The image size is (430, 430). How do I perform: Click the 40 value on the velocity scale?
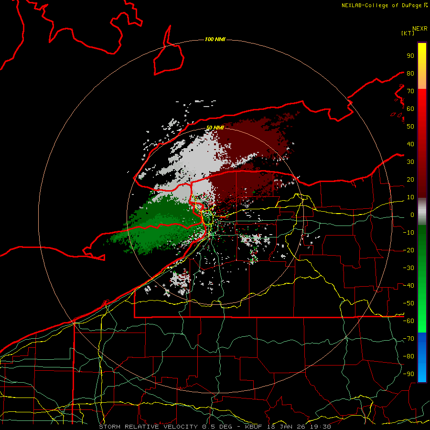click(x=410, y=144)
